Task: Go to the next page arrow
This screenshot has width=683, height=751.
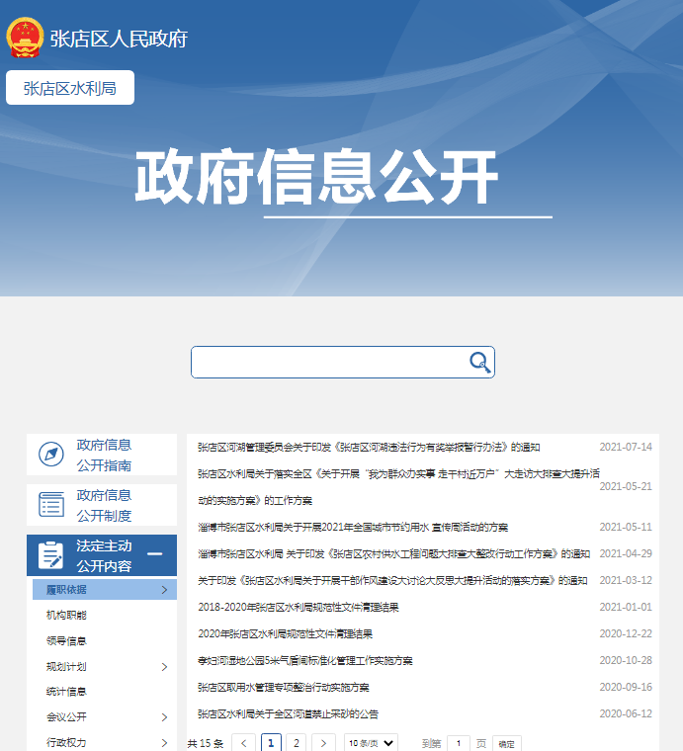Action: [x=322, y=743]
